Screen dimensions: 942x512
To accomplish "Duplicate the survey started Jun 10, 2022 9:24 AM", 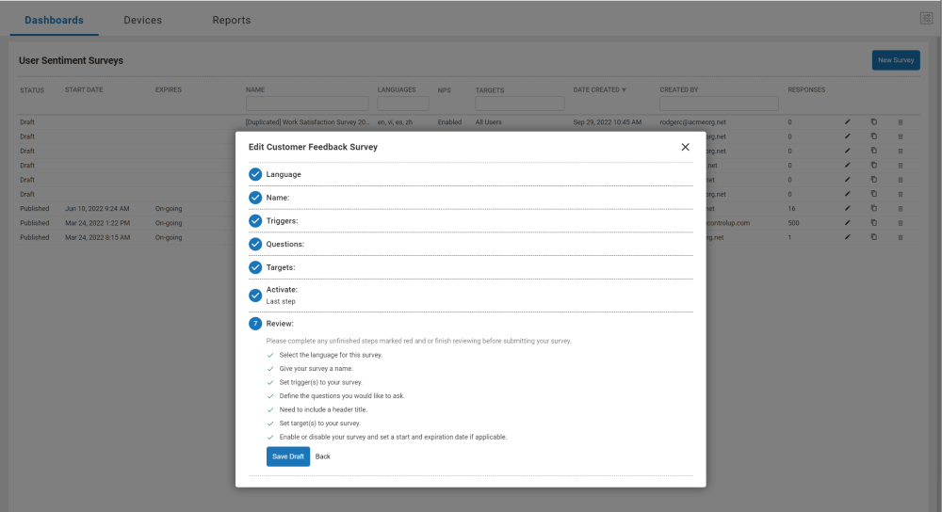I will point(874,208).
